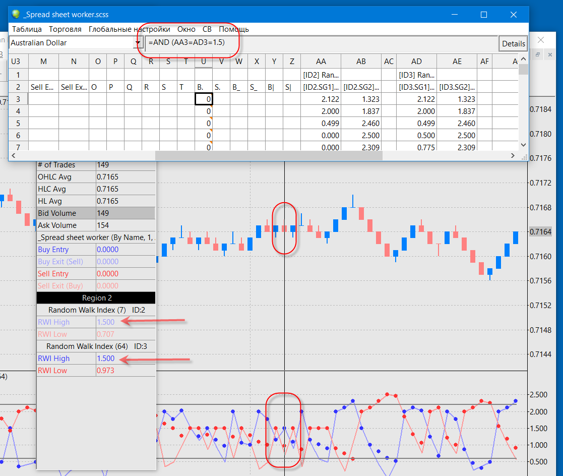The image size is (563, 476).
Task: Click the horizontal scrollbar thumb
Action: pos(269,155)
